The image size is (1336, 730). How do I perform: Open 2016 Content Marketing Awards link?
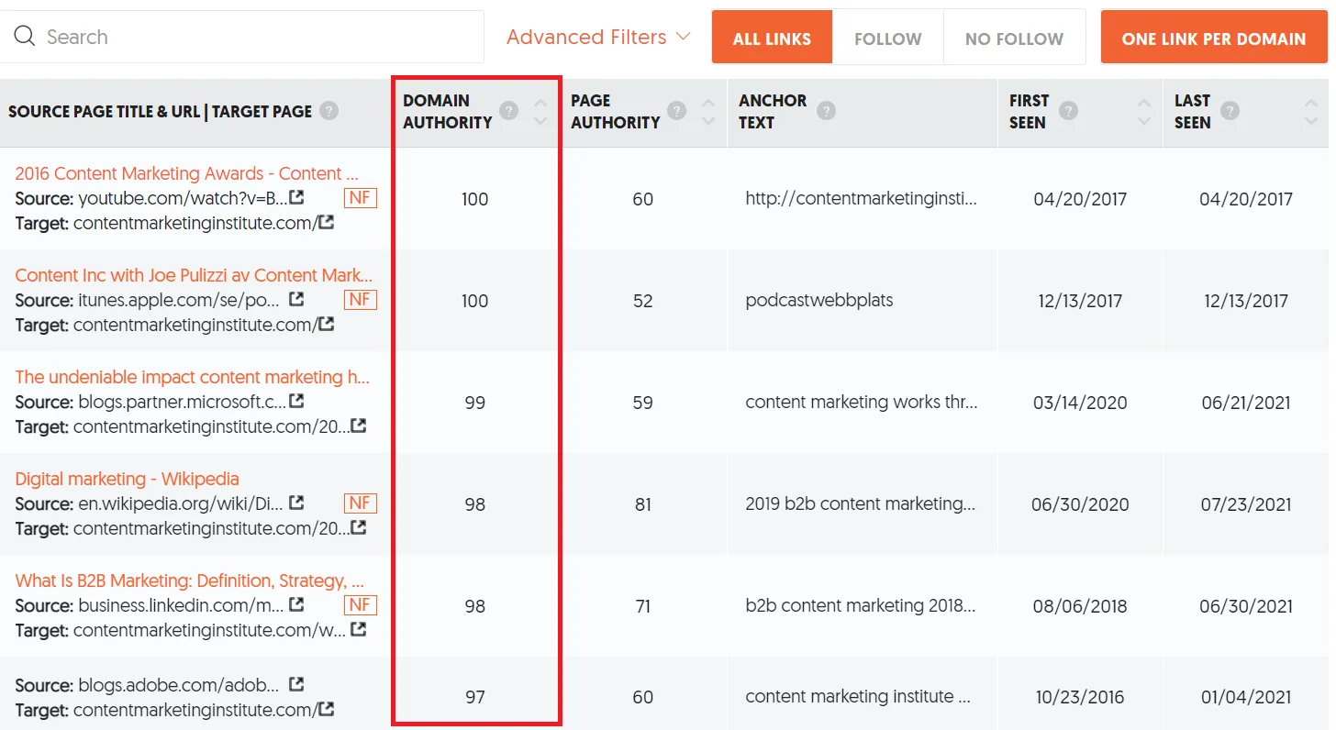tap(186, 173)
